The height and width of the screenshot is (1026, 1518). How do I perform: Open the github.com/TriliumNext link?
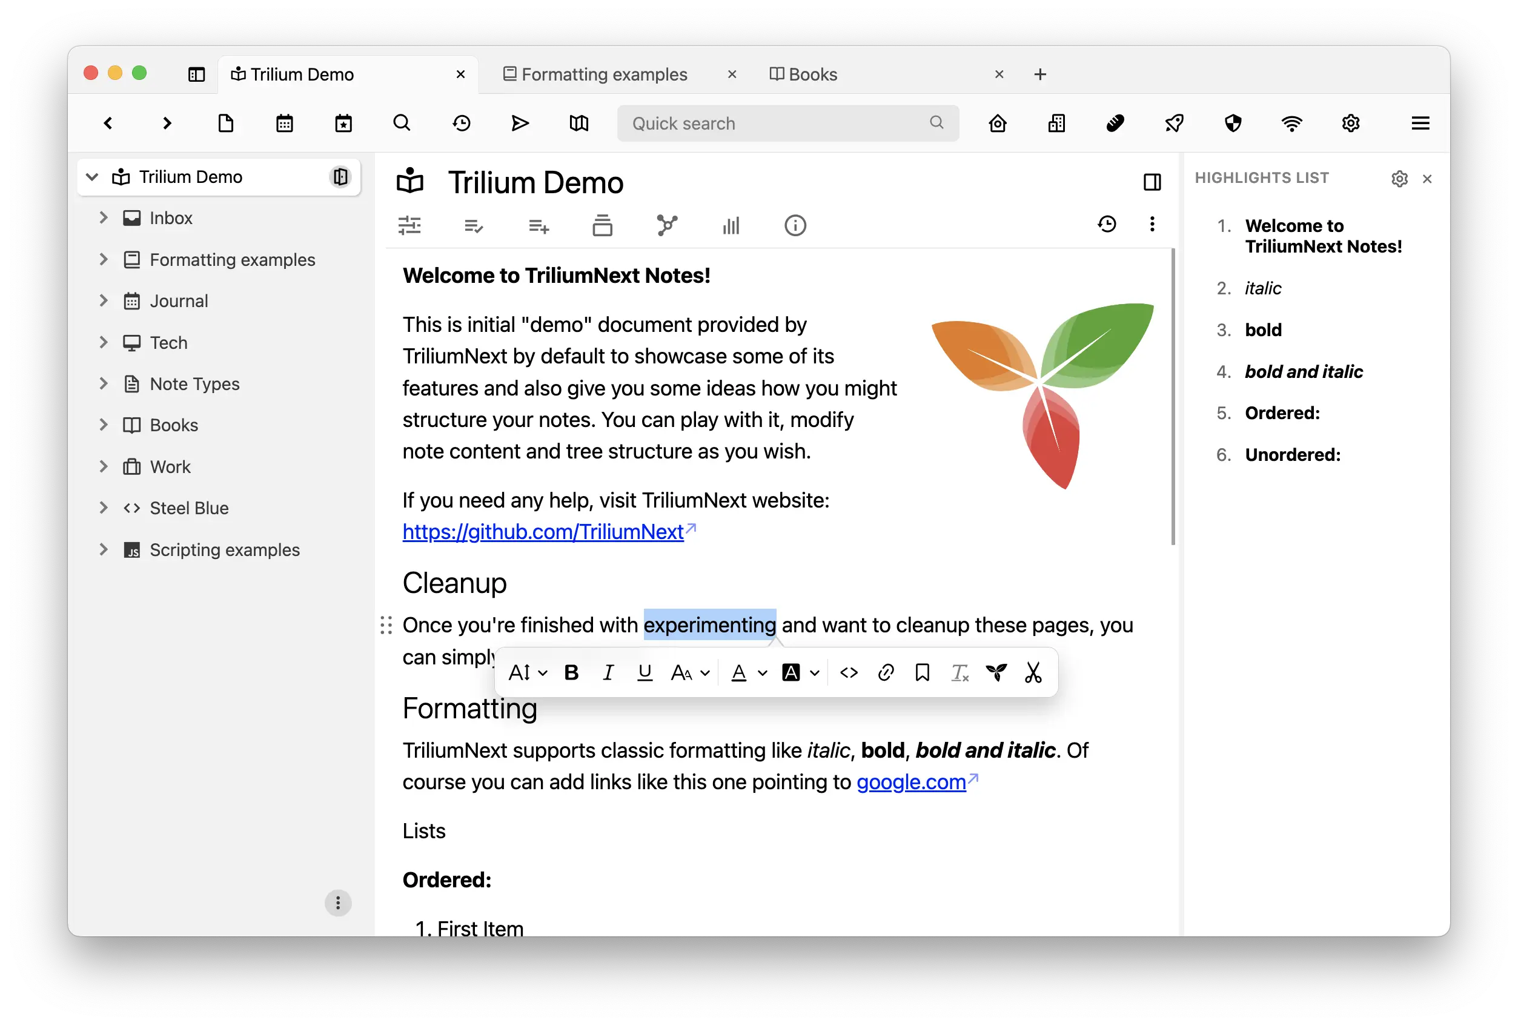point(543,532)
